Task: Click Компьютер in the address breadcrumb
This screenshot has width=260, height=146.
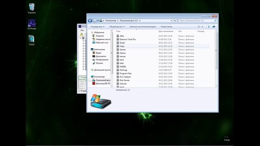Action: point(111,21)
